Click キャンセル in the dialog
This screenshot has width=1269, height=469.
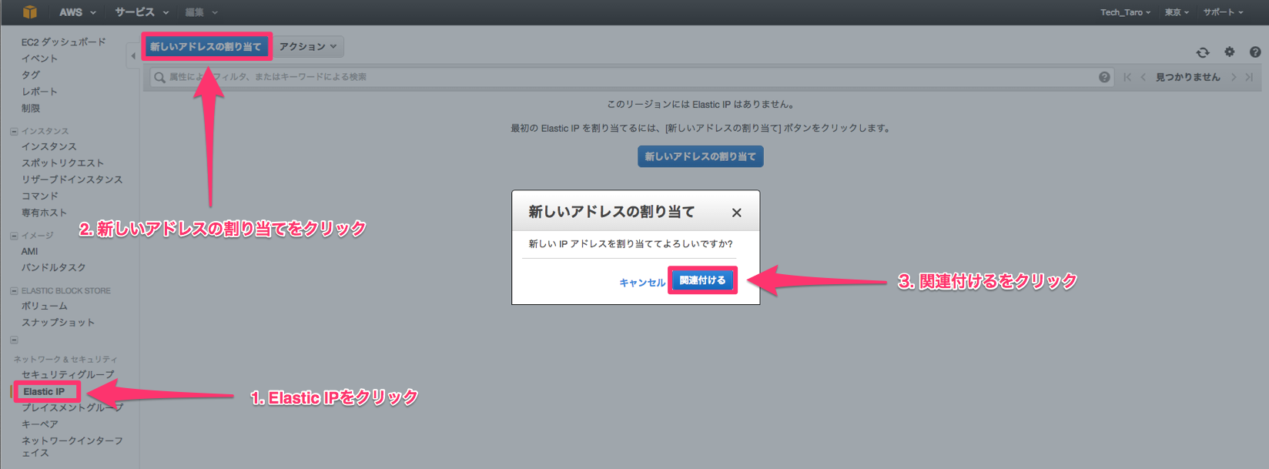tap(642, 283)
